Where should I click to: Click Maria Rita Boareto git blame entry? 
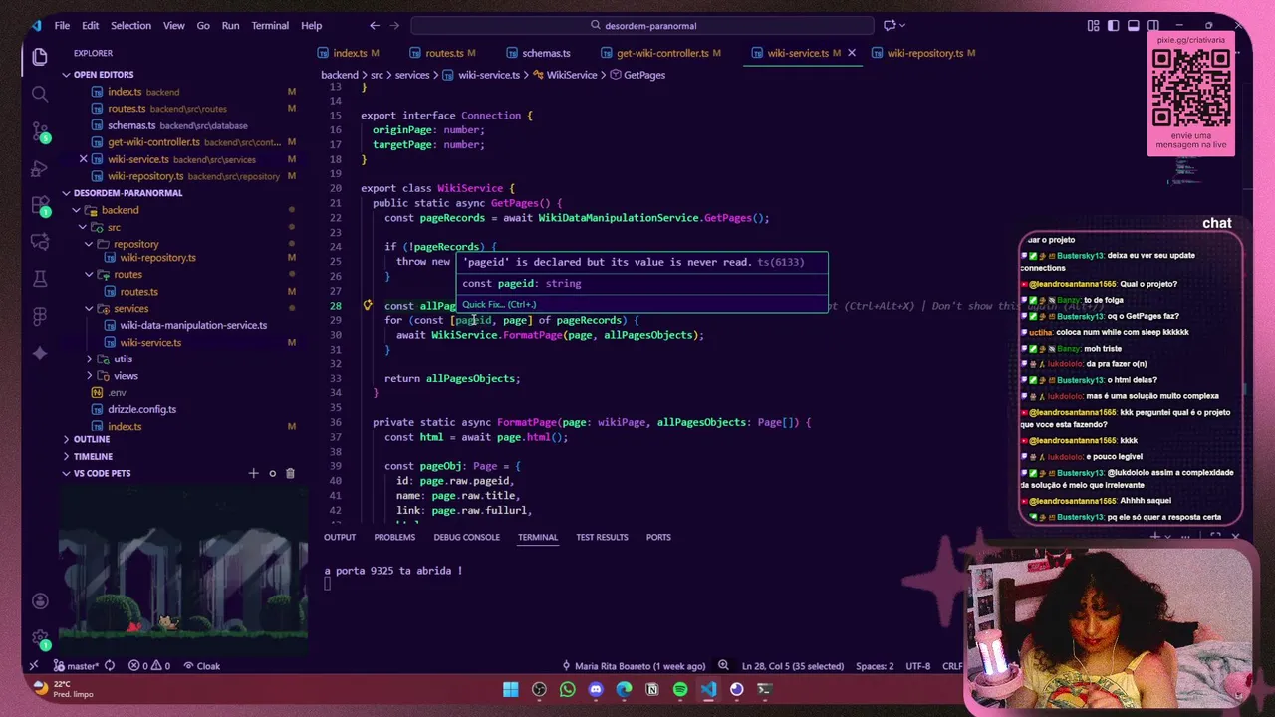tap(633, 666)
